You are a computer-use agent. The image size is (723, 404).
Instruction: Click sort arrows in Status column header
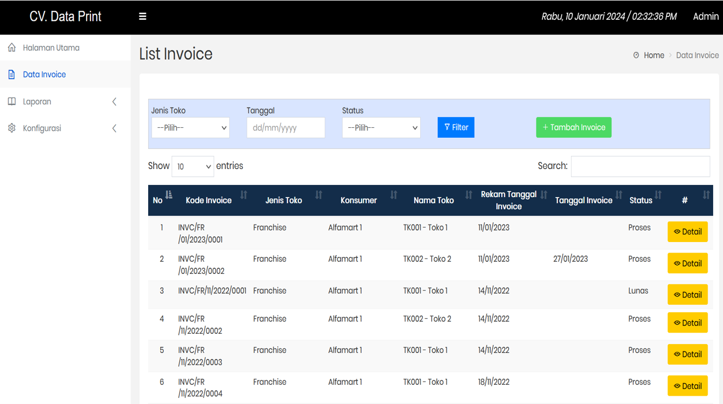[658, 195]
